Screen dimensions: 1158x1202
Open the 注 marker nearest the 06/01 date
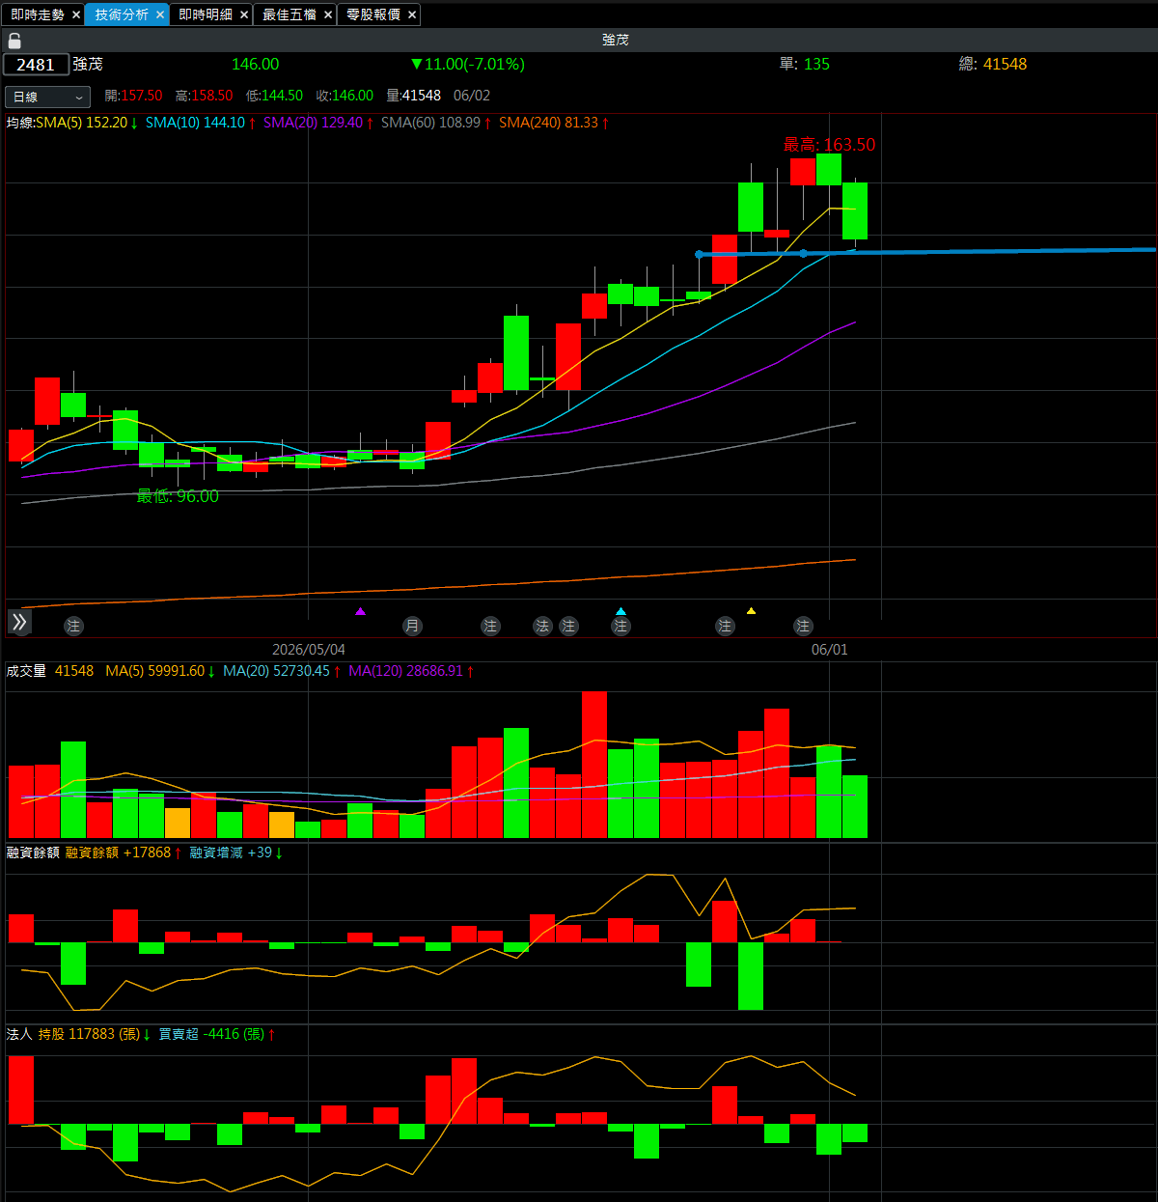[803, 626]
